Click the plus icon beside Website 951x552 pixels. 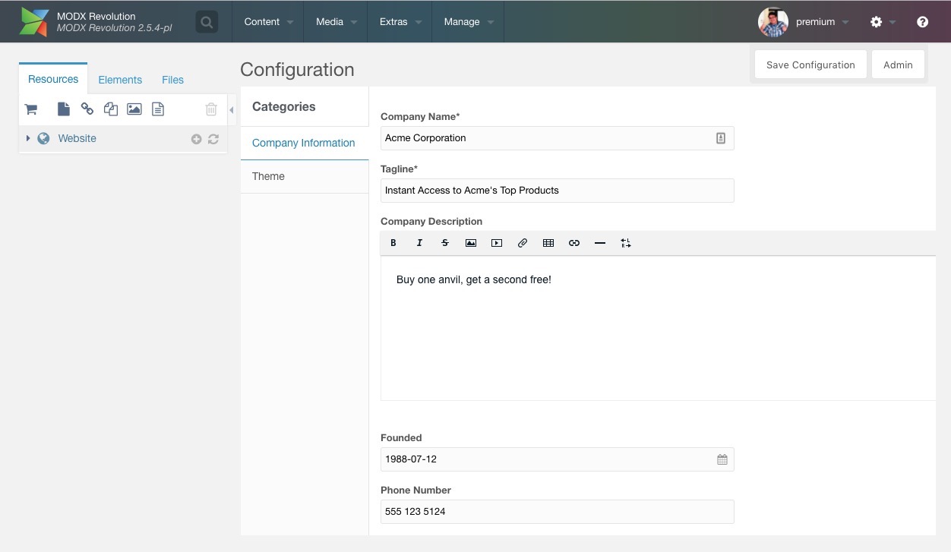[x=196, y=139]
